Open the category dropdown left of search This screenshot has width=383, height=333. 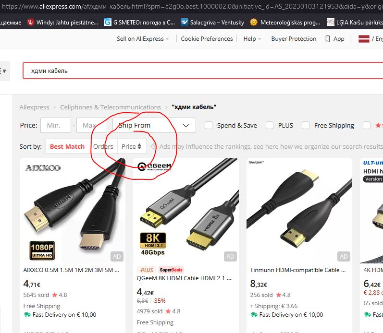(x=4, y=71)
